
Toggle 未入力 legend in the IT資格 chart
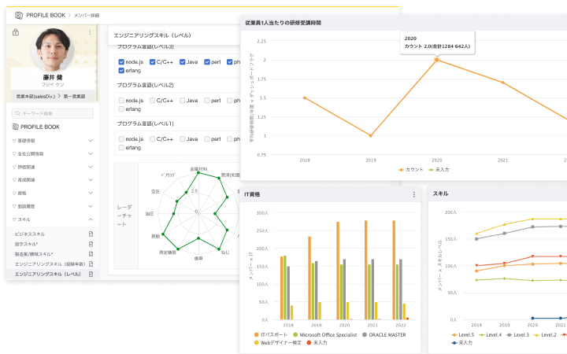click(x=317, y=342)
